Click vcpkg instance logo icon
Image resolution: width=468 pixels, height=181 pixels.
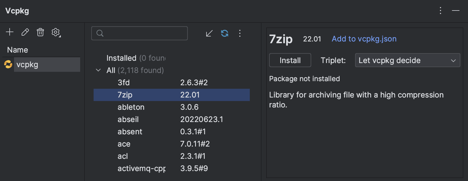point(8,64)
